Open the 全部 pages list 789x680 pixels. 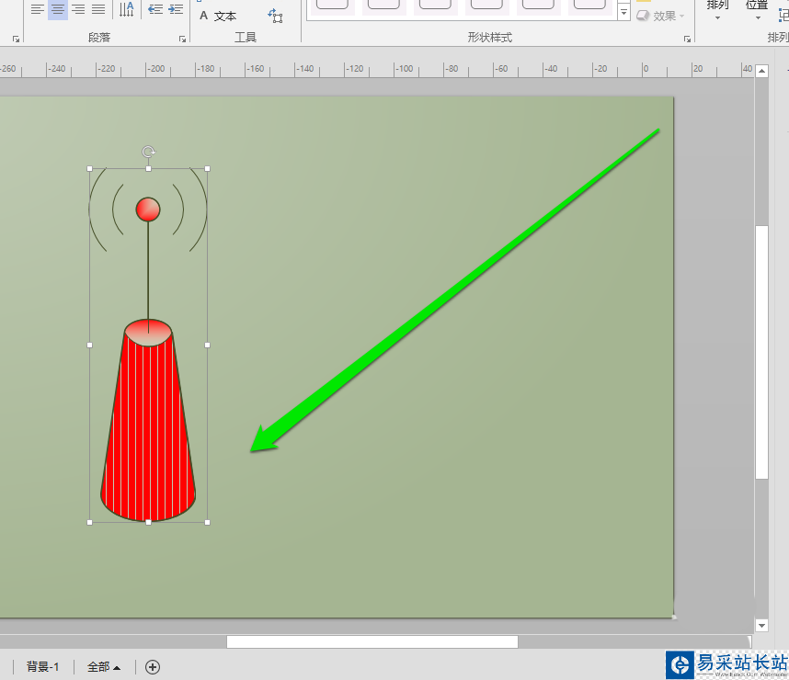[104, 667]
